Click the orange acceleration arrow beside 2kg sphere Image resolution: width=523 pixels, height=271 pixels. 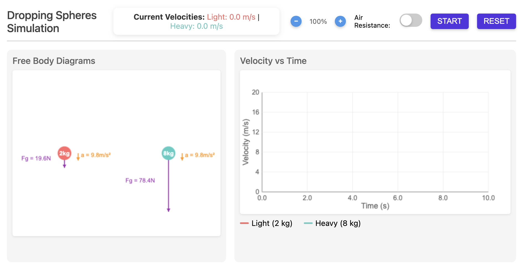[x=78, y=157]
